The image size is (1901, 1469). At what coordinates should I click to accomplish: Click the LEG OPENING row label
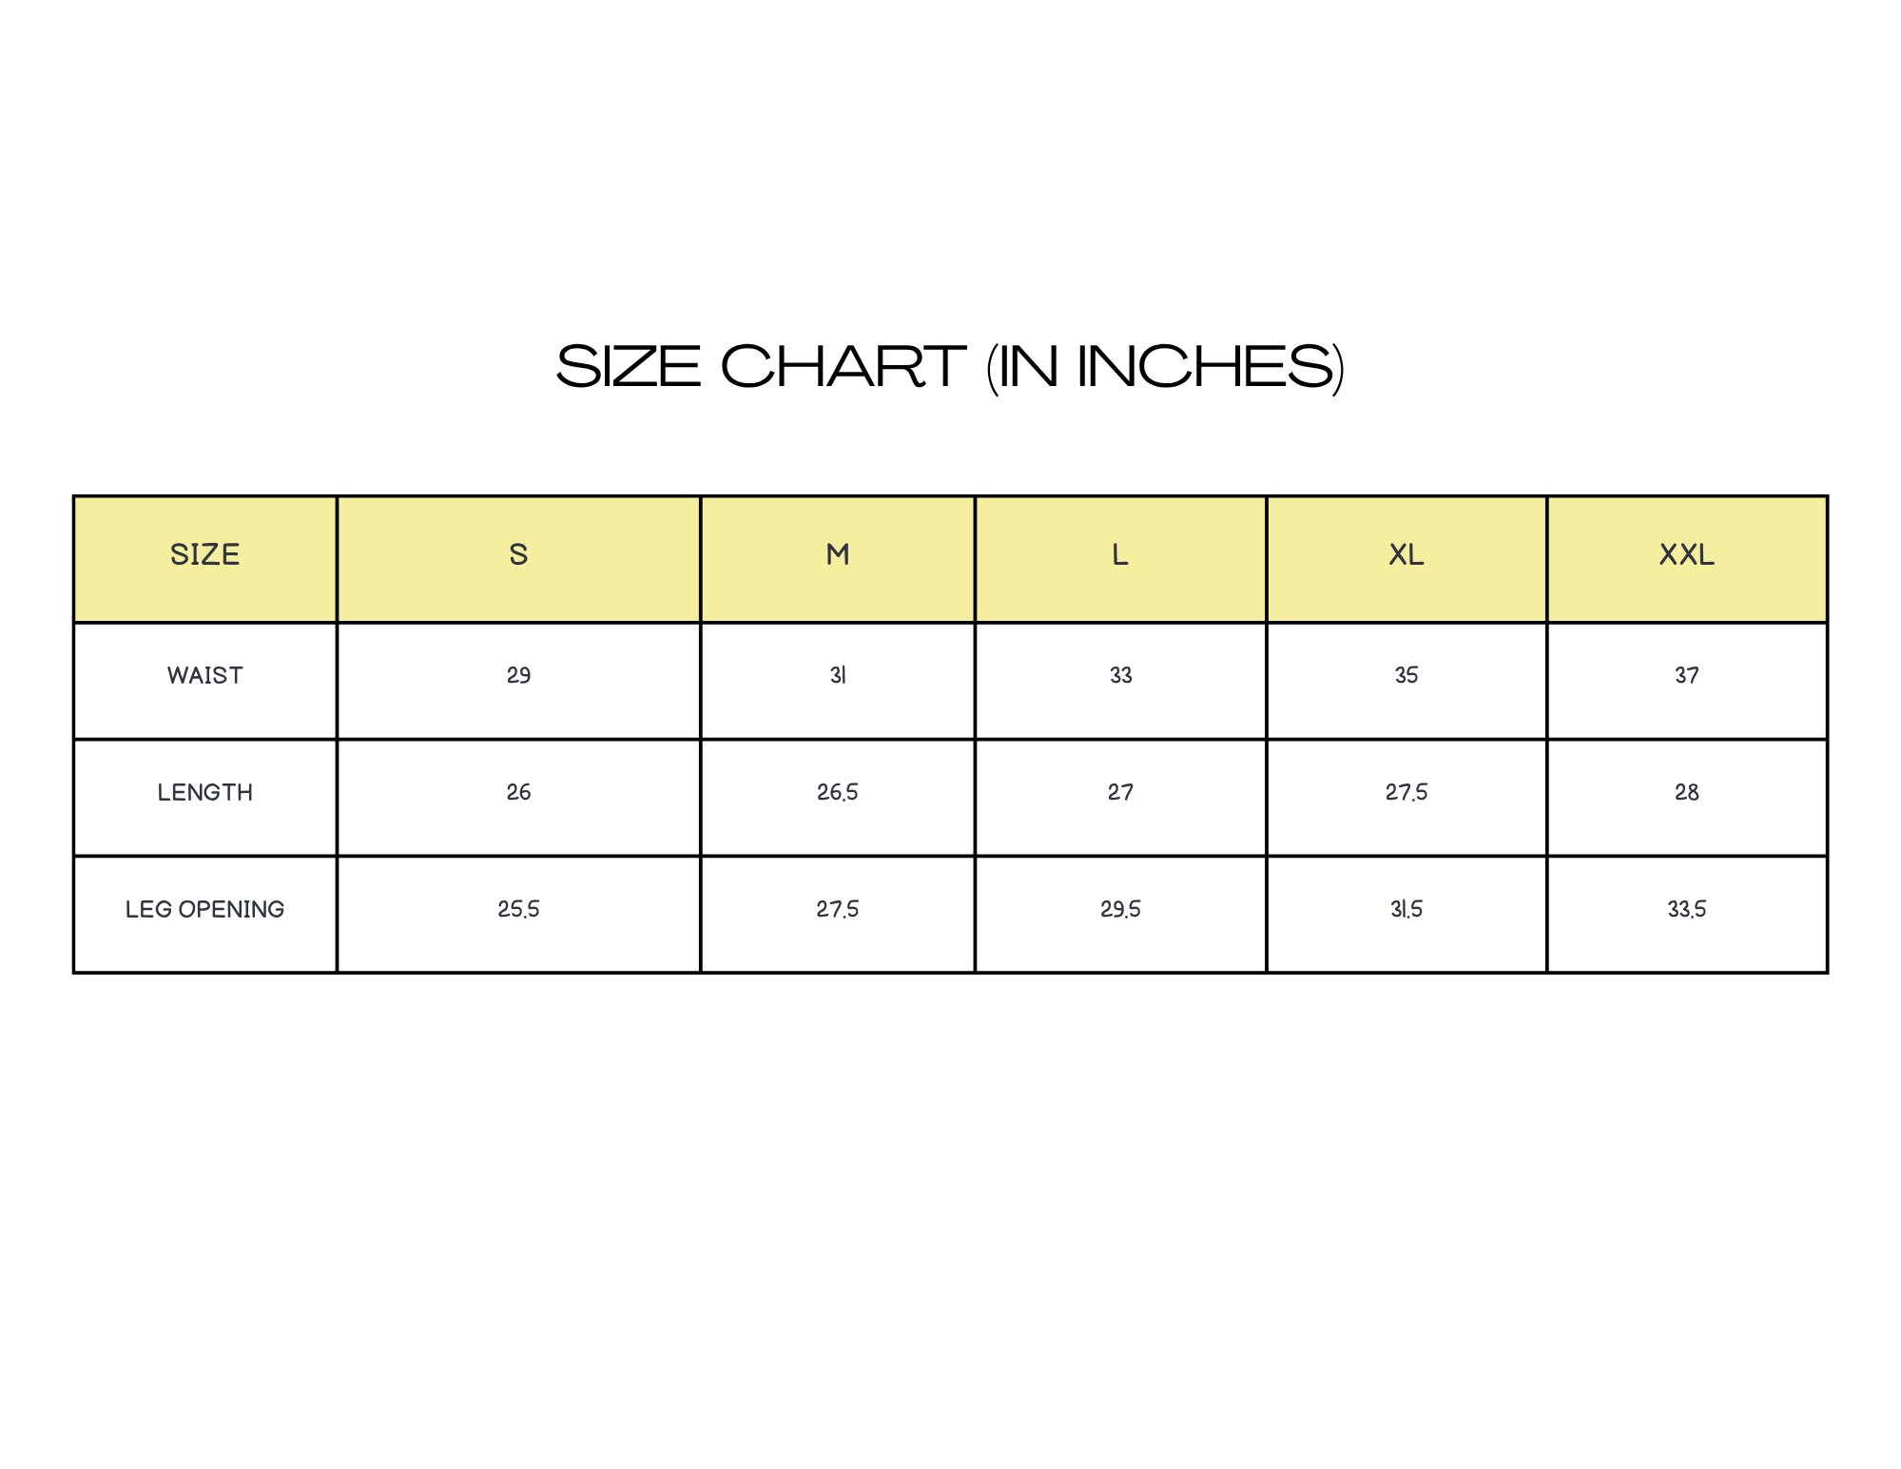[x=205, y=909]
